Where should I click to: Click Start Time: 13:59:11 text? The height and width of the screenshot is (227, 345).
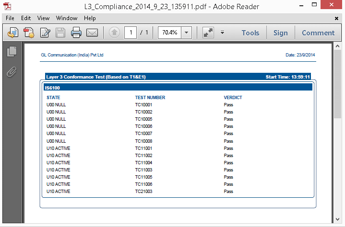coord(287,77)
